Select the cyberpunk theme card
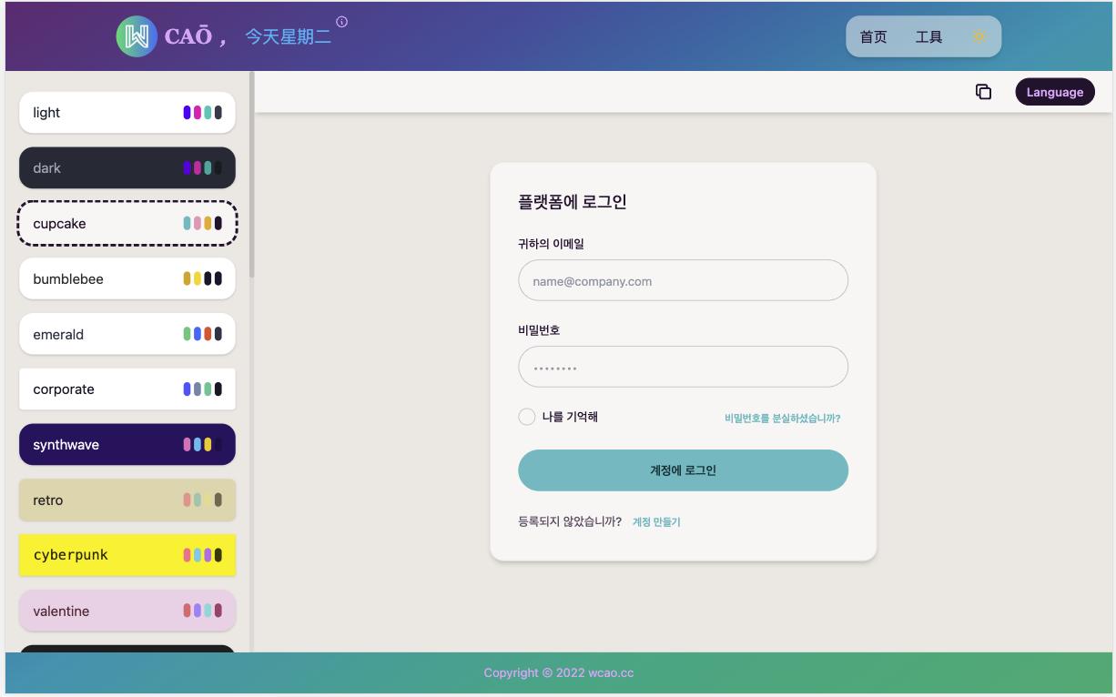 pyautogui.click(x=127, y=554)
